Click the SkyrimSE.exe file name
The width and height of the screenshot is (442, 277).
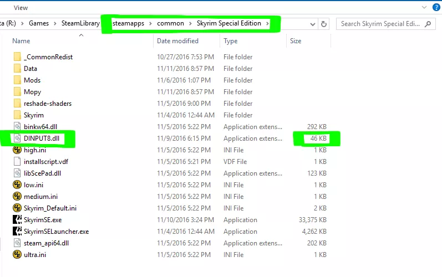pos(43,220)
